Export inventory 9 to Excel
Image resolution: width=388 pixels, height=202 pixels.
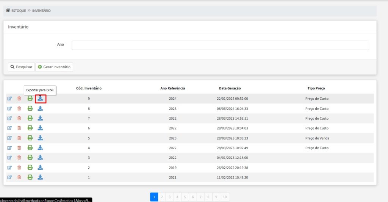40,99
